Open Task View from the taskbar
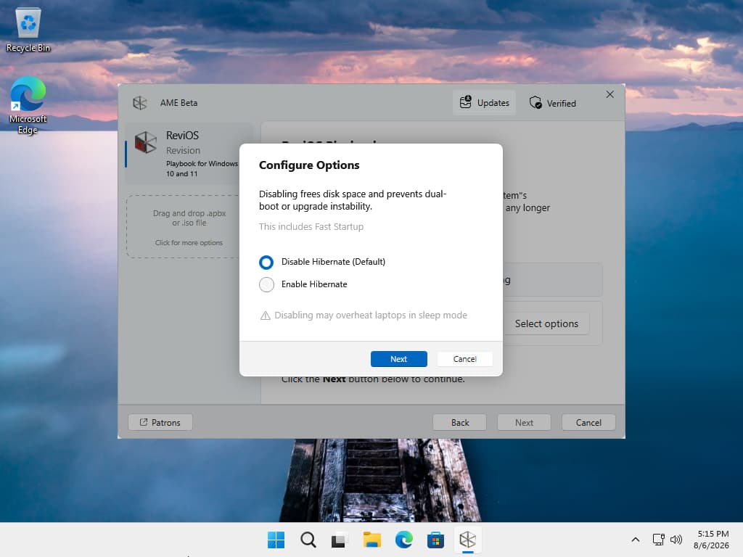The image size is (743, 557). tap(340, 540)
